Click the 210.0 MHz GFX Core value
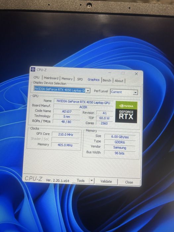This screenshot has width=174, height=232. pyautogui.click(x=66, y=135)
